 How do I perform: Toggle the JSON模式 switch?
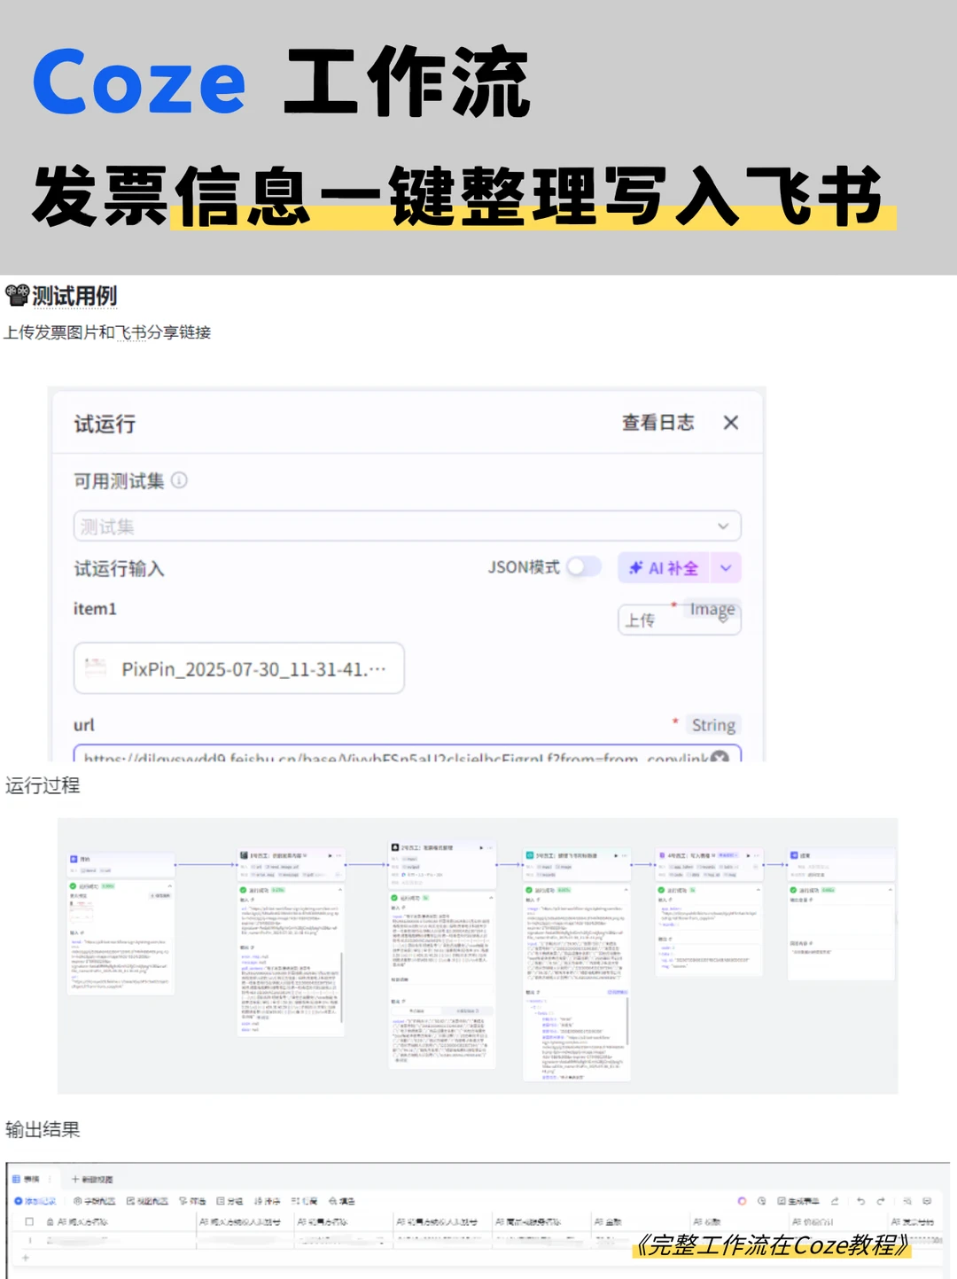tap(583, 566)
